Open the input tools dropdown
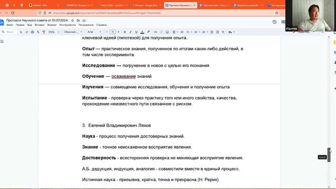This screenshot has height=189, width=336. pos(232,32)
